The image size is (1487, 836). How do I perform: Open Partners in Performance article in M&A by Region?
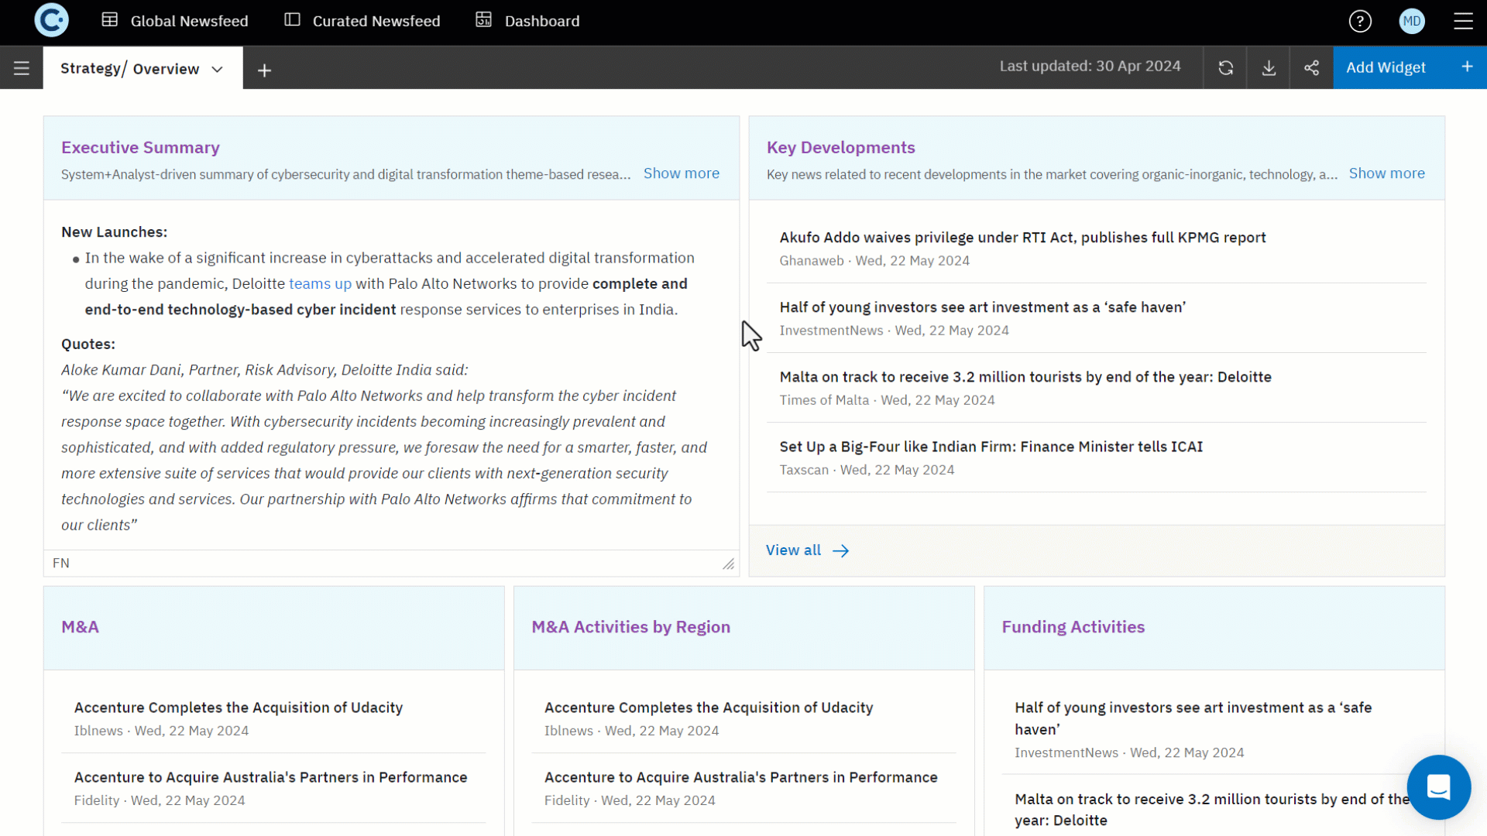tap(740, 777)
